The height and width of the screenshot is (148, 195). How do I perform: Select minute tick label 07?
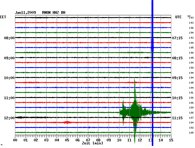point(88,140)
